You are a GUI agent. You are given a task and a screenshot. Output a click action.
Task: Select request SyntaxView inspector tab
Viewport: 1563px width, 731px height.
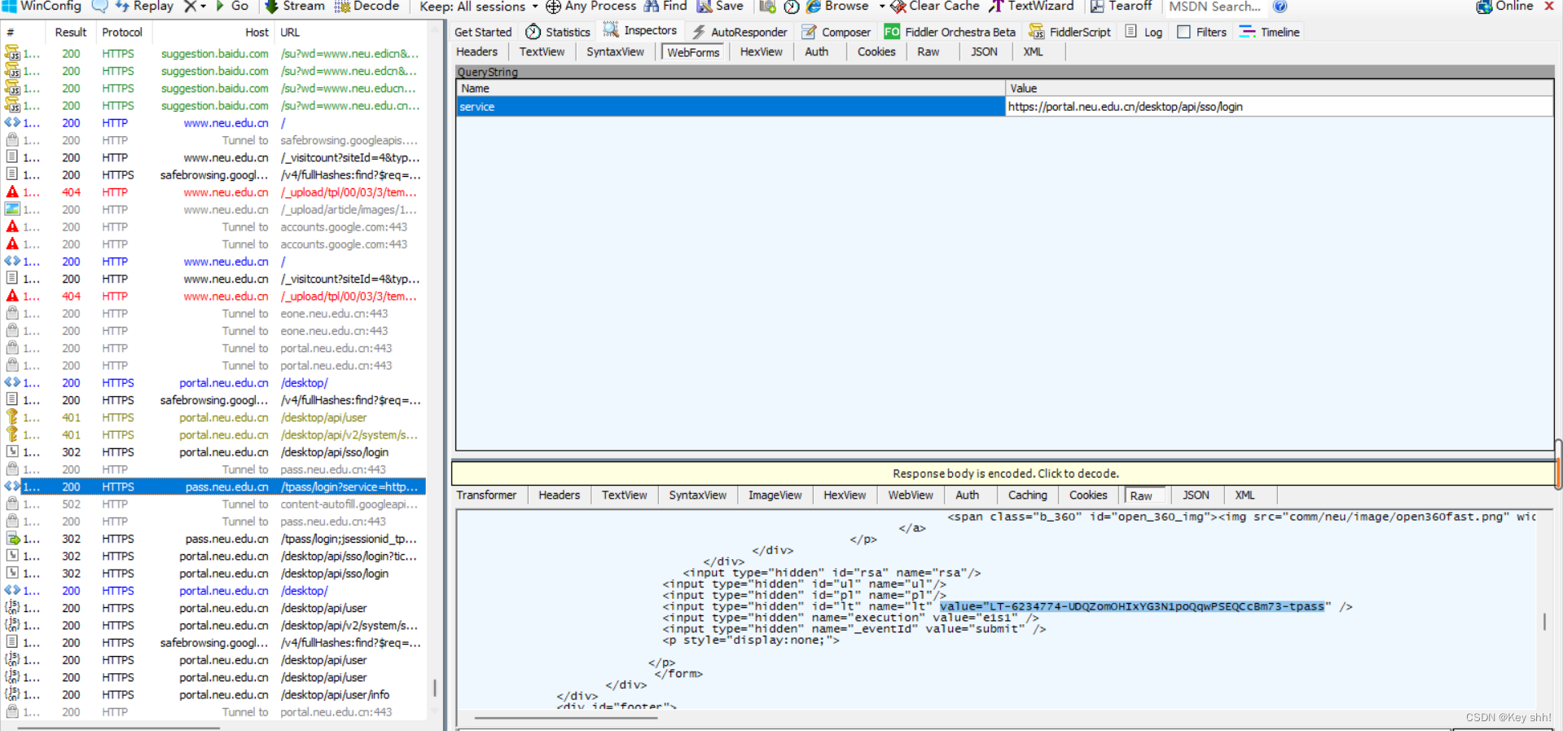click(615, 51)
